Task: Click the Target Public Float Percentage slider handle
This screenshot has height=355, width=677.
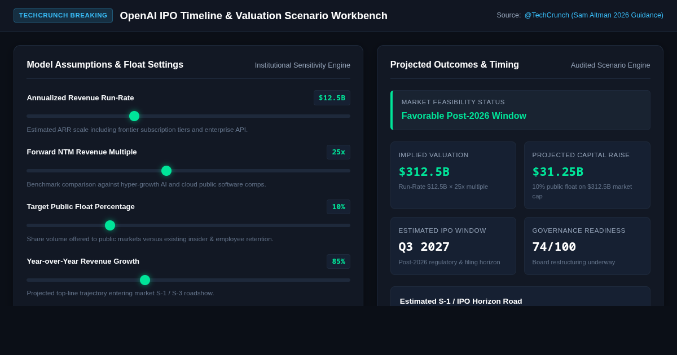Action: click(110, 225)
